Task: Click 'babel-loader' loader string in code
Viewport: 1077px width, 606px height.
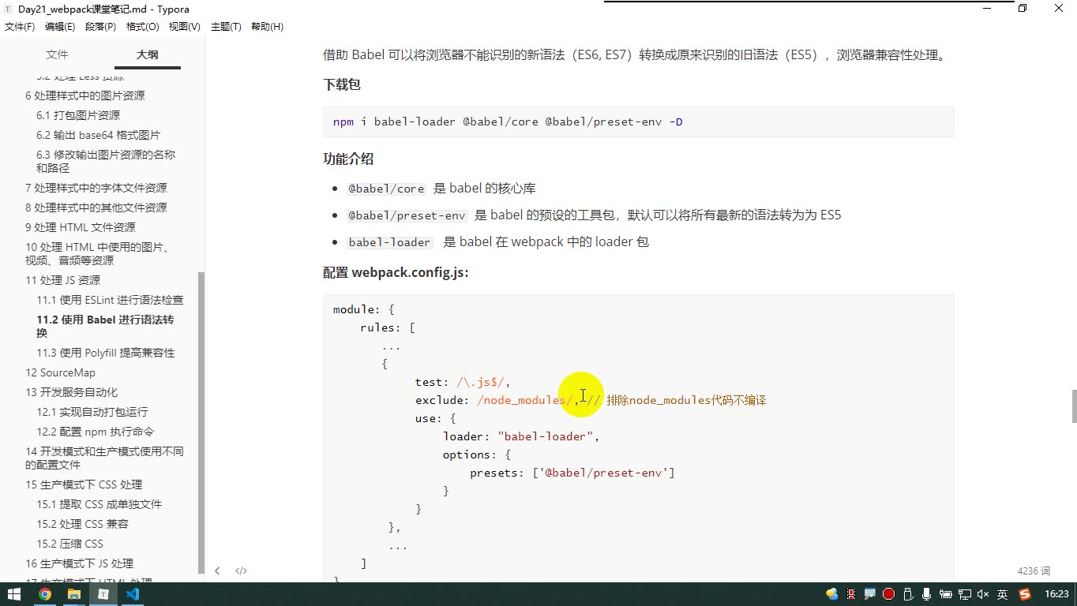Action: (x=545, y=436)
